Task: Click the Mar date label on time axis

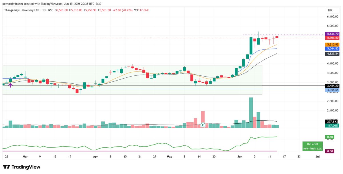Action: (25, 157)
